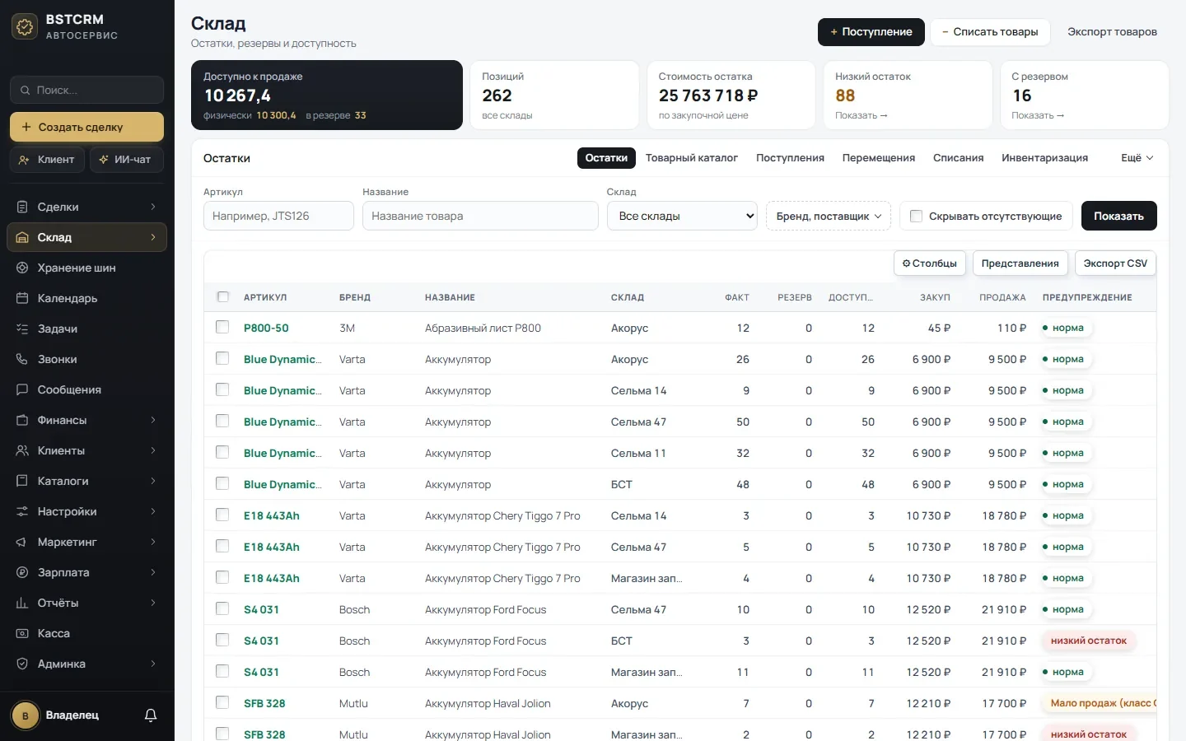Click the Задачи checklist icon
This screenshot has width=1186, height=741.
(x=22, y=329)
